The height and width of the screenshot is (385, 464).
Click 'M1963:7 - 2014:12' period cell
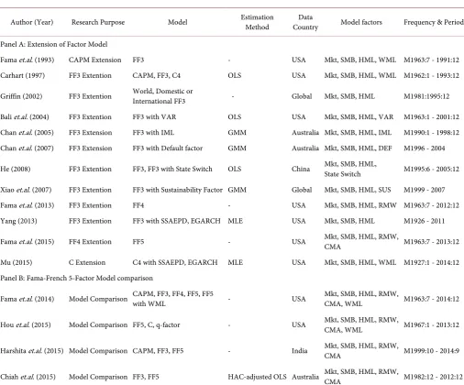click(431, 299)
